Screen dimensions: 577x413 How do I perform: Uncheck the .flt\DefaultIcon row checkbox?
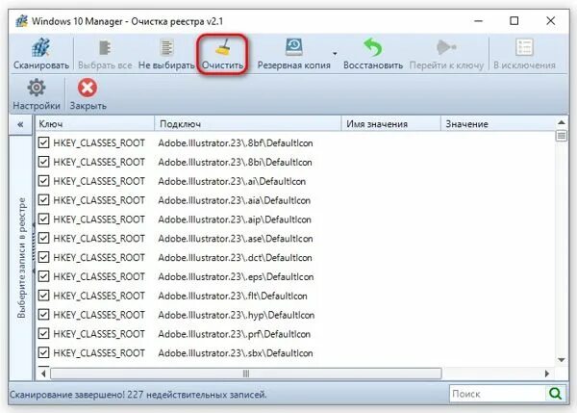pyautogui.click(x=43, y=296)
